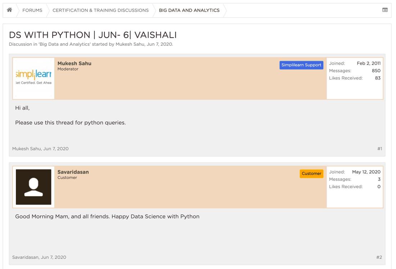Click the Simplilearn Support badge

coord(301,65)
